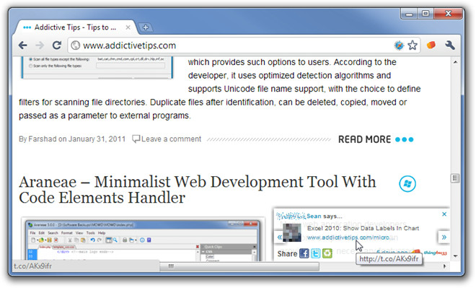Share on Twitter icon
This screenshot has height=288, width=476.
pos(316,253)
